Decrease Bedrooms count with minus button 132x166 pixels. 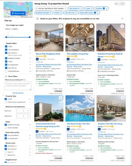(19, 111)
